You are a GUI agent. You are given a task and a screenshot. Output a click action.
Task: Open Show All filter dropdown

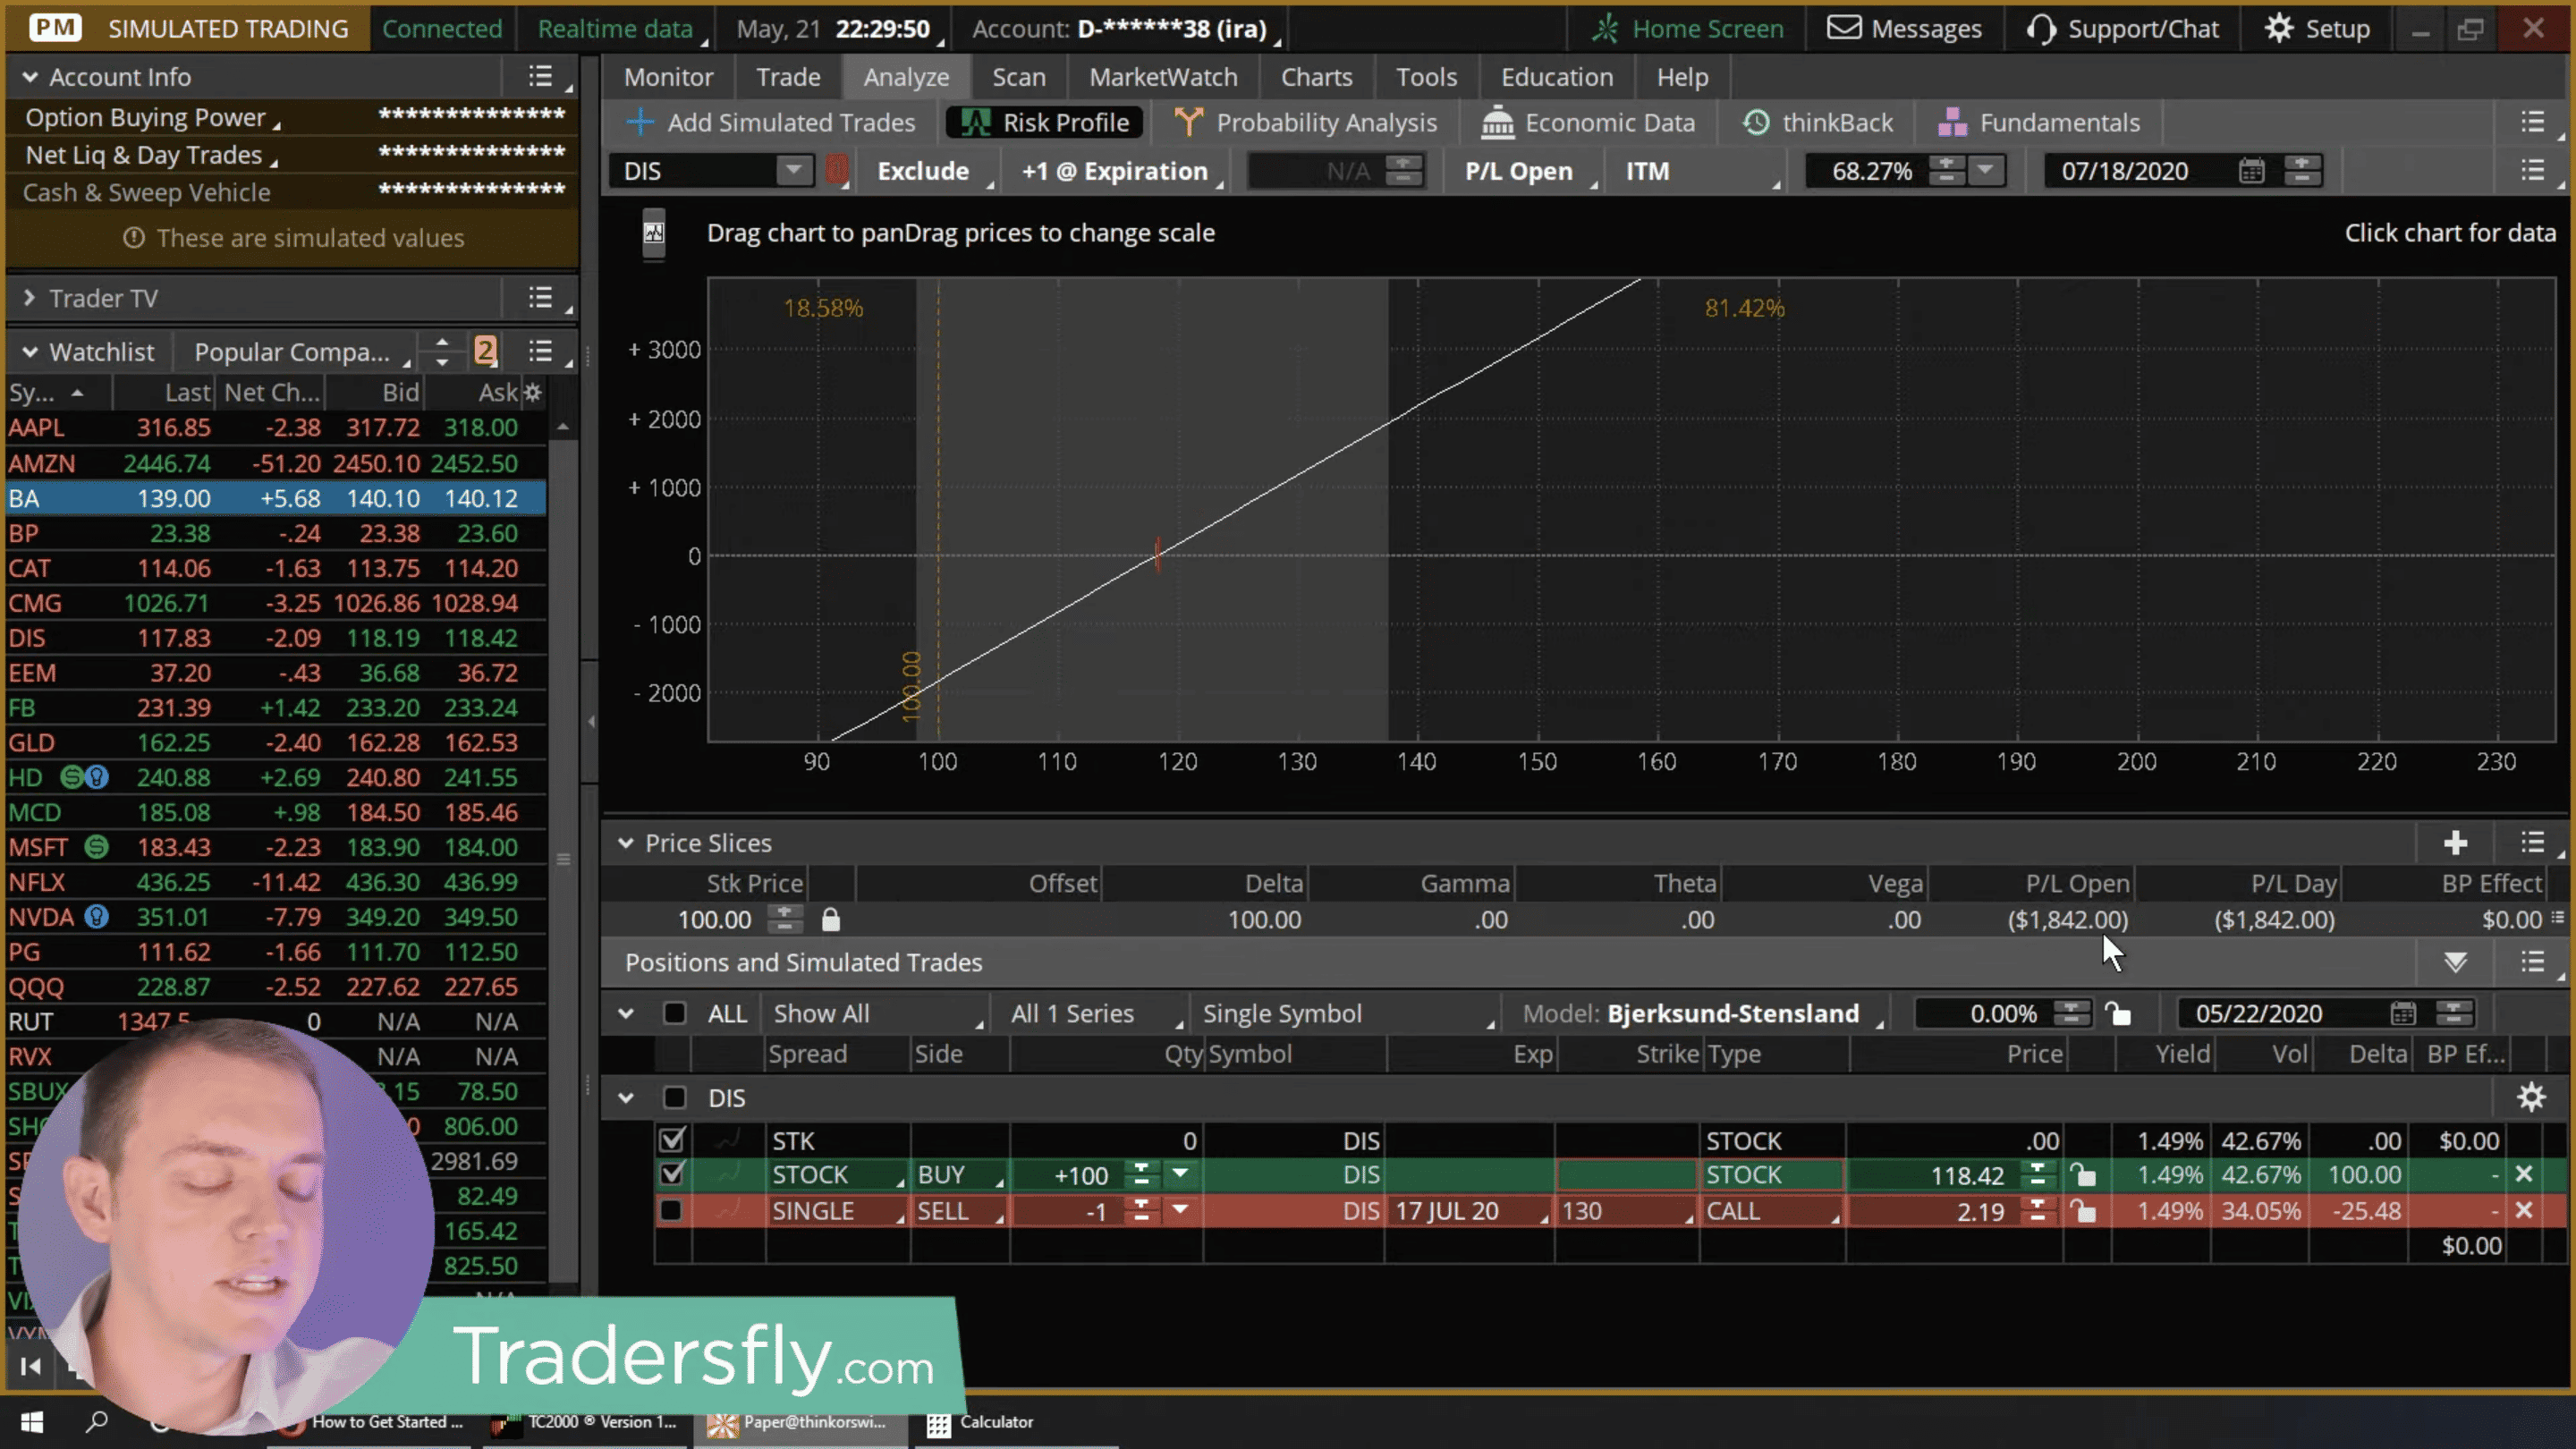click(x=877, y=1014)
